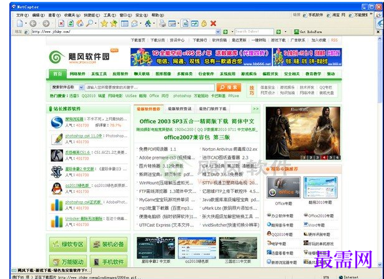Open the 收藏夹 menu

click(72, 15)
